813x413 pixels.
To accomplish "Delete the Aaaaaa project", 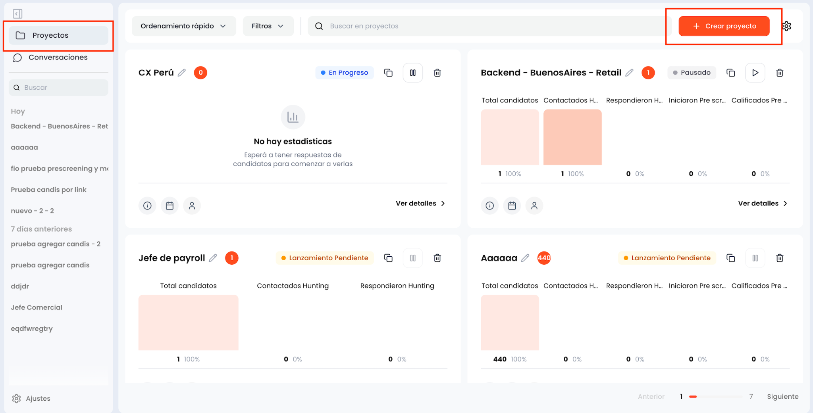I will (780, 258).
